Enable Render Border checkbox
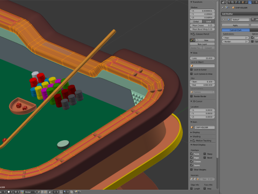258x194 pixels. 191,96
